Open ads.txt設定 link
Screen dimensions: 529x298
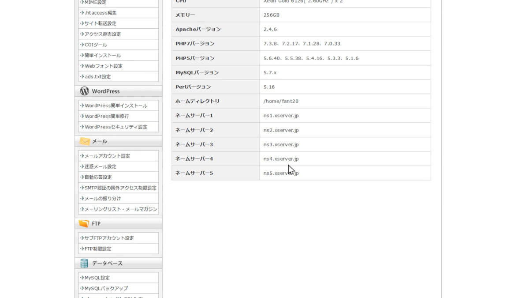(x=98, y=76)
